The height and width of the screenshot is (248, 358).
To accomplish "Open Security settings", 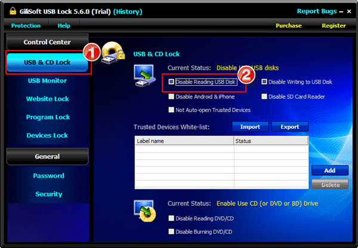I will pos(49,194).
